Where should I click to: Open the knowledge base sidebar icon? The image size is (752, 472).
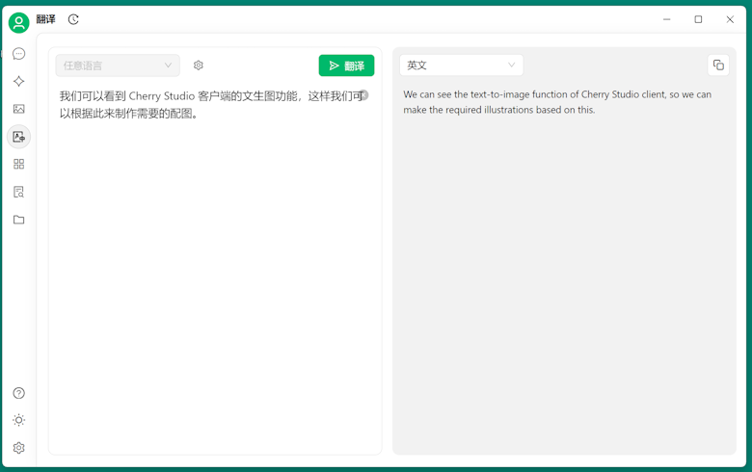tap(18, 192)
